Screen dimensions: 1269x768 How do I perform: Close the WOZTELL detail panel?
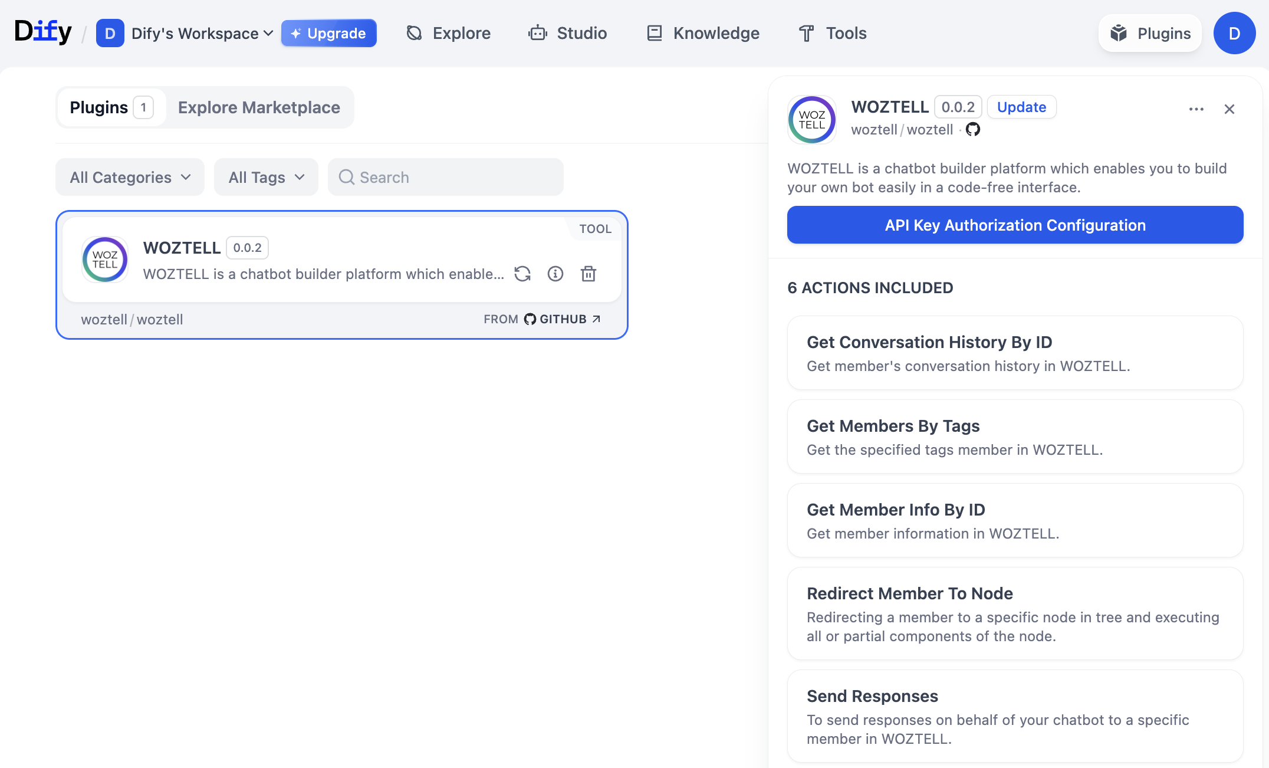1229,109
